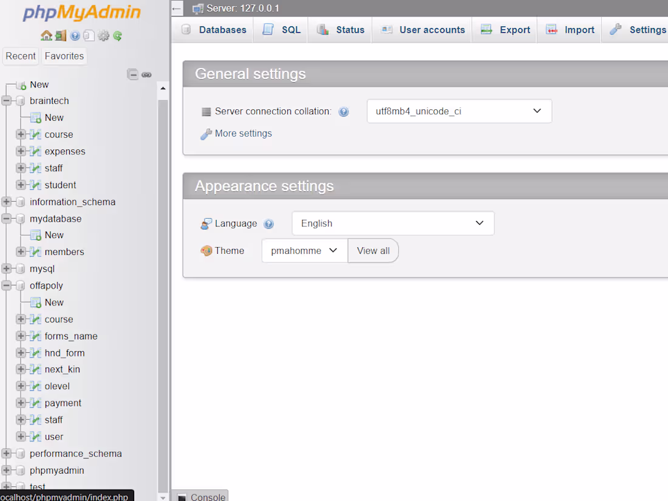
Task: Click help icon beside Language
Action: point(268,223)
